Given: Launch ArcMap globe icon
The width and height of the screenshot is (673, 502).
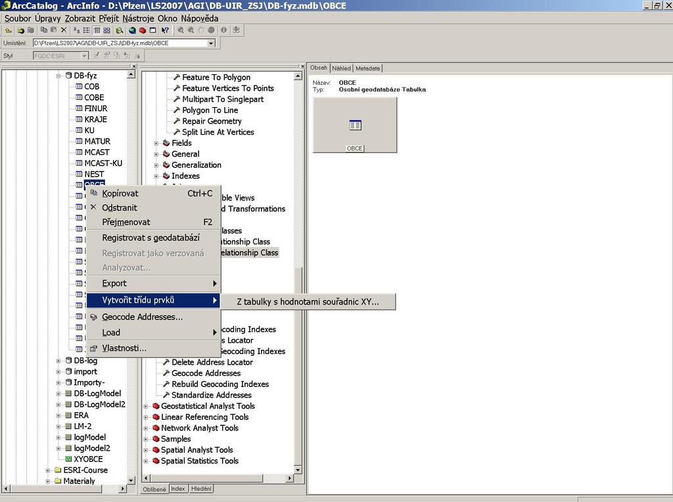Looking at the screenshot, I should point(132,30).
